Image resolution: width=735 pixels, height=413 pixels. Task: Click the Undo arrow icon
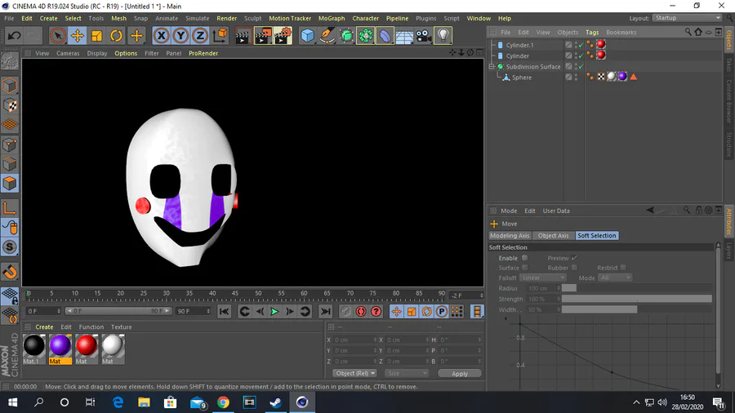[x=14, y=36]
